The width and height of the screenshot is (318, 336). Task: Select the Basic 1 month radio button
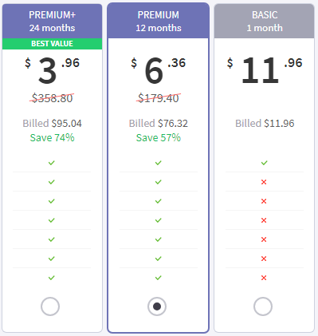coord(263,306)
